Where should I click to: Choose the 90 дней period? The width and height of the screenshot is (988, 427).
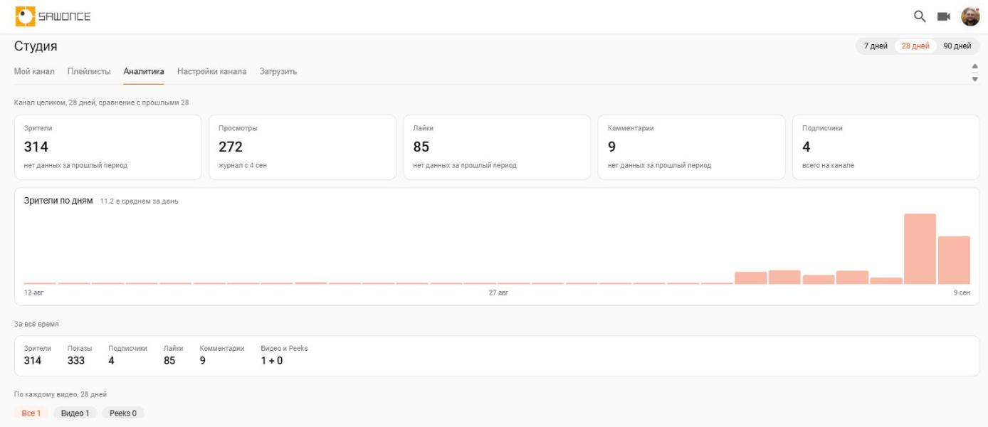click(957, 46)
